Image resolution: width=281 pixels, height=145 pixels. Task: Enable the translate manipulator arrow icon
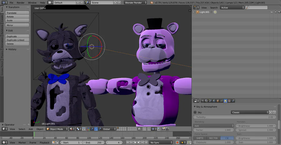[x=92, y=129]
